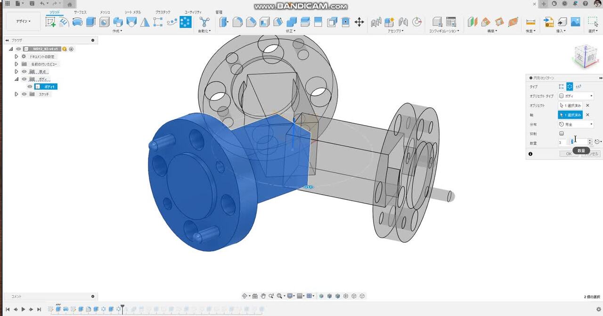Open the オブジェクト タイプ dropdown
This screenshot has height=316, width=603.
point(576,96)
